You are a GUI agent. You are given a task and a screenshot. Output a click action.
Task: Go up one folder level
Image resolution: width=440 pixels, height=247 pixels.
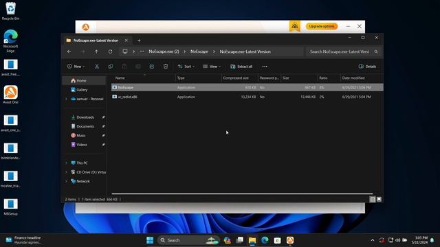point(96,51)
